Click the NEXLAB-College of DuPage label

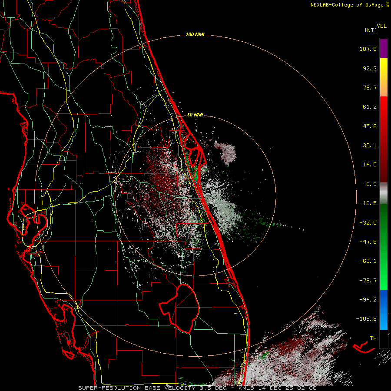click(x=349, y=5)
